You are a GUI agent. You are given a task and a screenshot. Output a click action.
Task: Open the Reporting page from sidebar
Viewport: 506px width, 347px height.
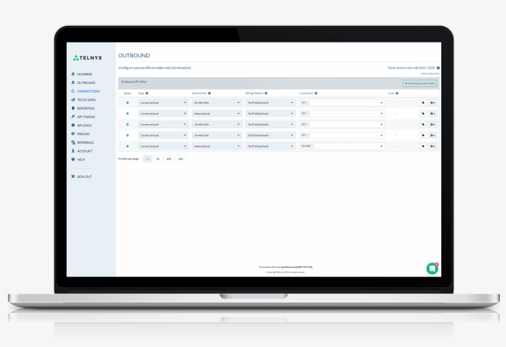click(83, 109)
